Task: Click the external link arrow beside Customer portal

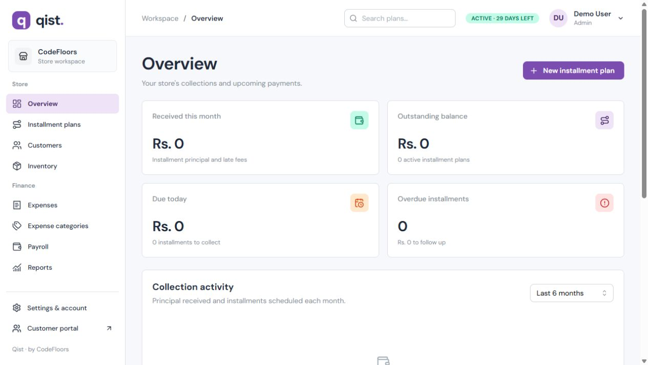Action: pos(109,328)
